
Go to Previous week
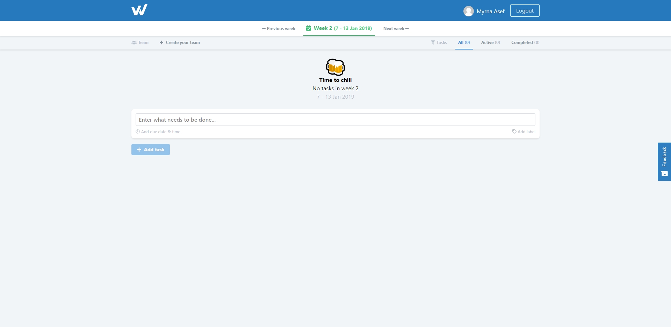pos(279,29)
